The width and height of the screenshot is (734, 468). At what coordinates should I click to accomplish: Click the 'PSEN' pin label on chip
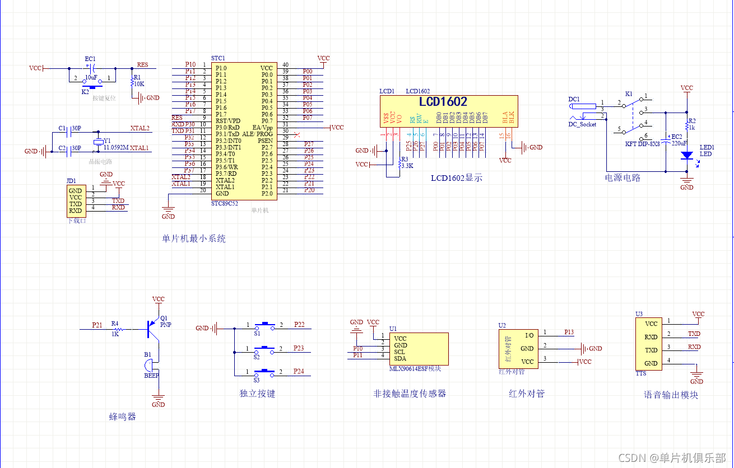pos(266,141)
